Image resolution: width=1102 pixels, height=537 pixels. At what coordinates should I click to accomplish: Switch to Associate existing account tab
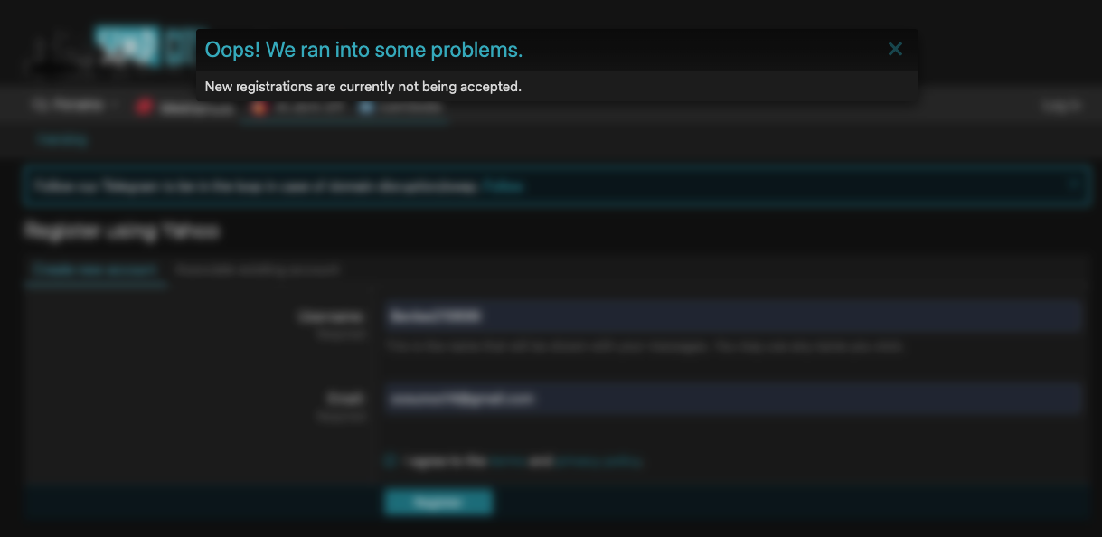click(x=258, y=269)
